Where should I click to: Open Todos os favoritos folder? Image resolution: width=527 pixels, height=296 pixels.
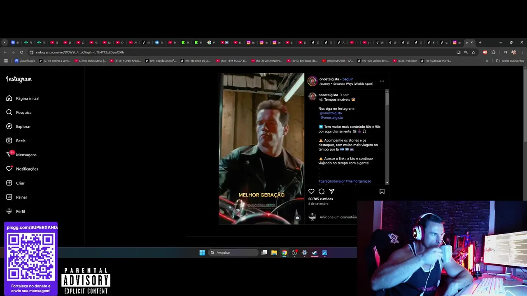point(510,61)
